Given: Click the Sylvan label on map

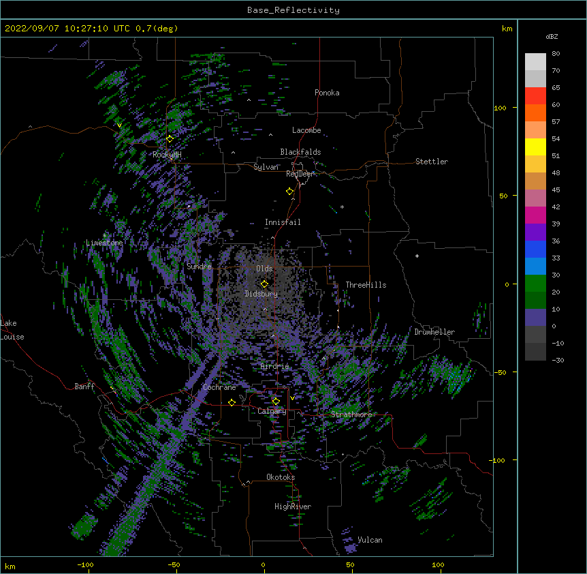Looking at the screenshot, I should pyautogui.click(x=266, y=167).
